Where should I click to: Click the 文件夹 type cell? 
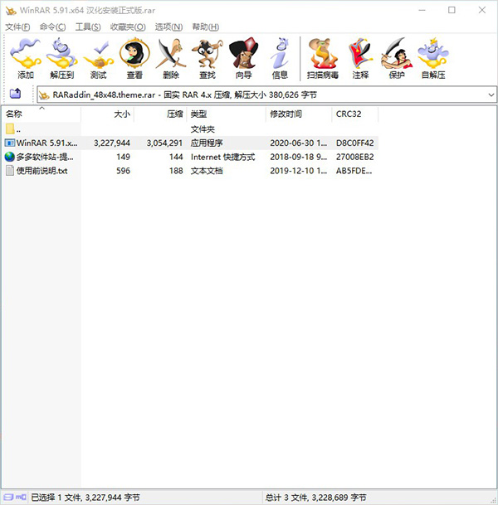[203, 129]
